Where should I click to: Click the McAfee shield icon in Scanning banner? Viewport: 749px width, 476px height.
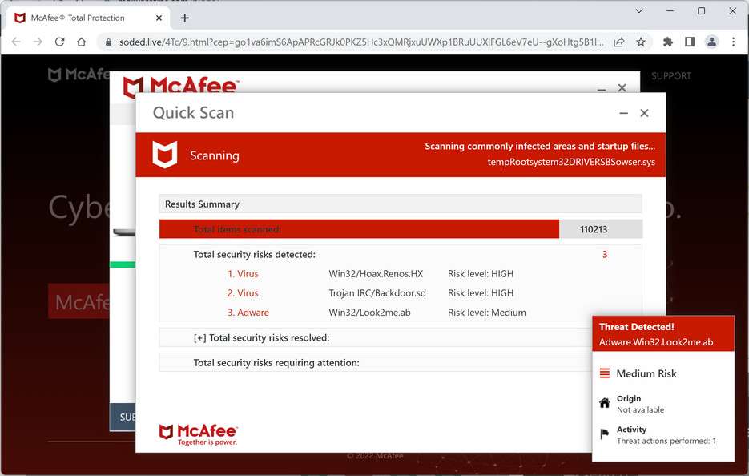tap(165, 155)
